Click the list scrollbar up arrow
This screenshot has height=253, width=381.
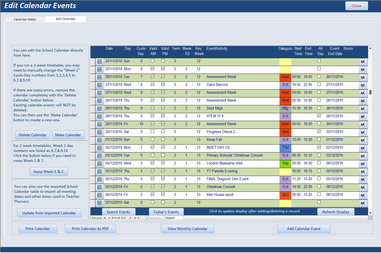[370, 48]
